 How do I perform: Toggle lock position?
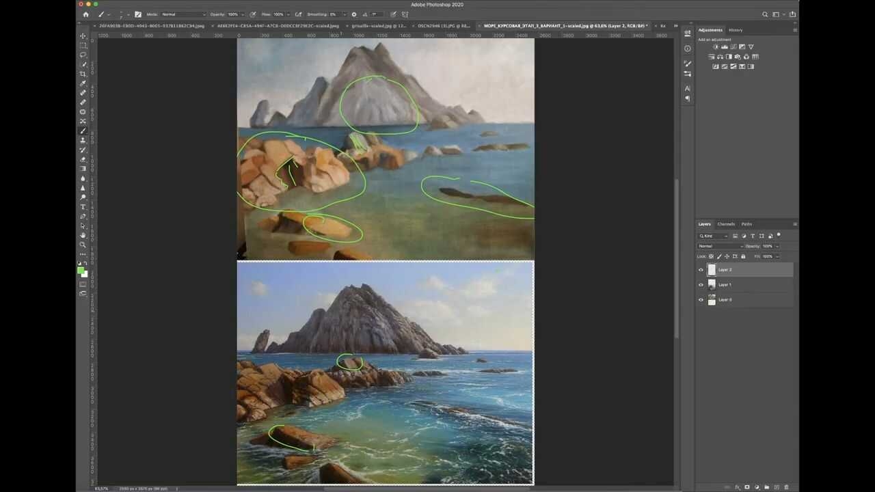click(x=726, y=256)
